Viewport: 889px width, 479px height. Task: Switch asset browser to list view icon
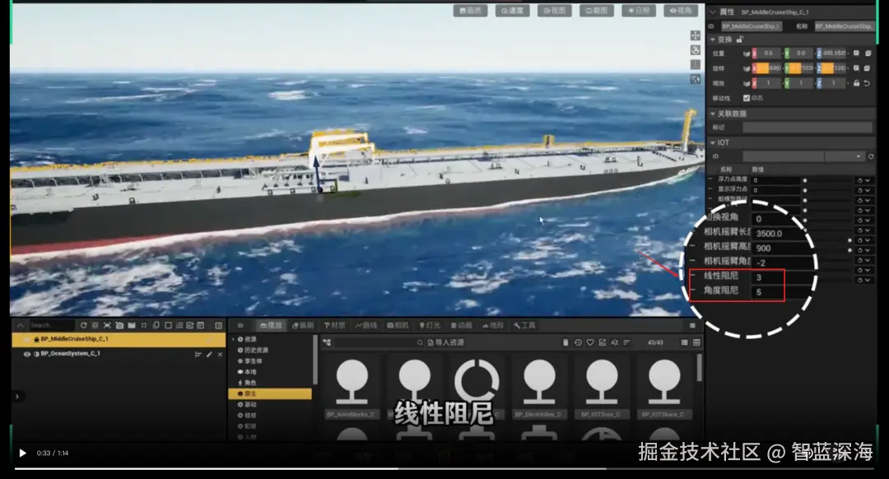point(684,342)
